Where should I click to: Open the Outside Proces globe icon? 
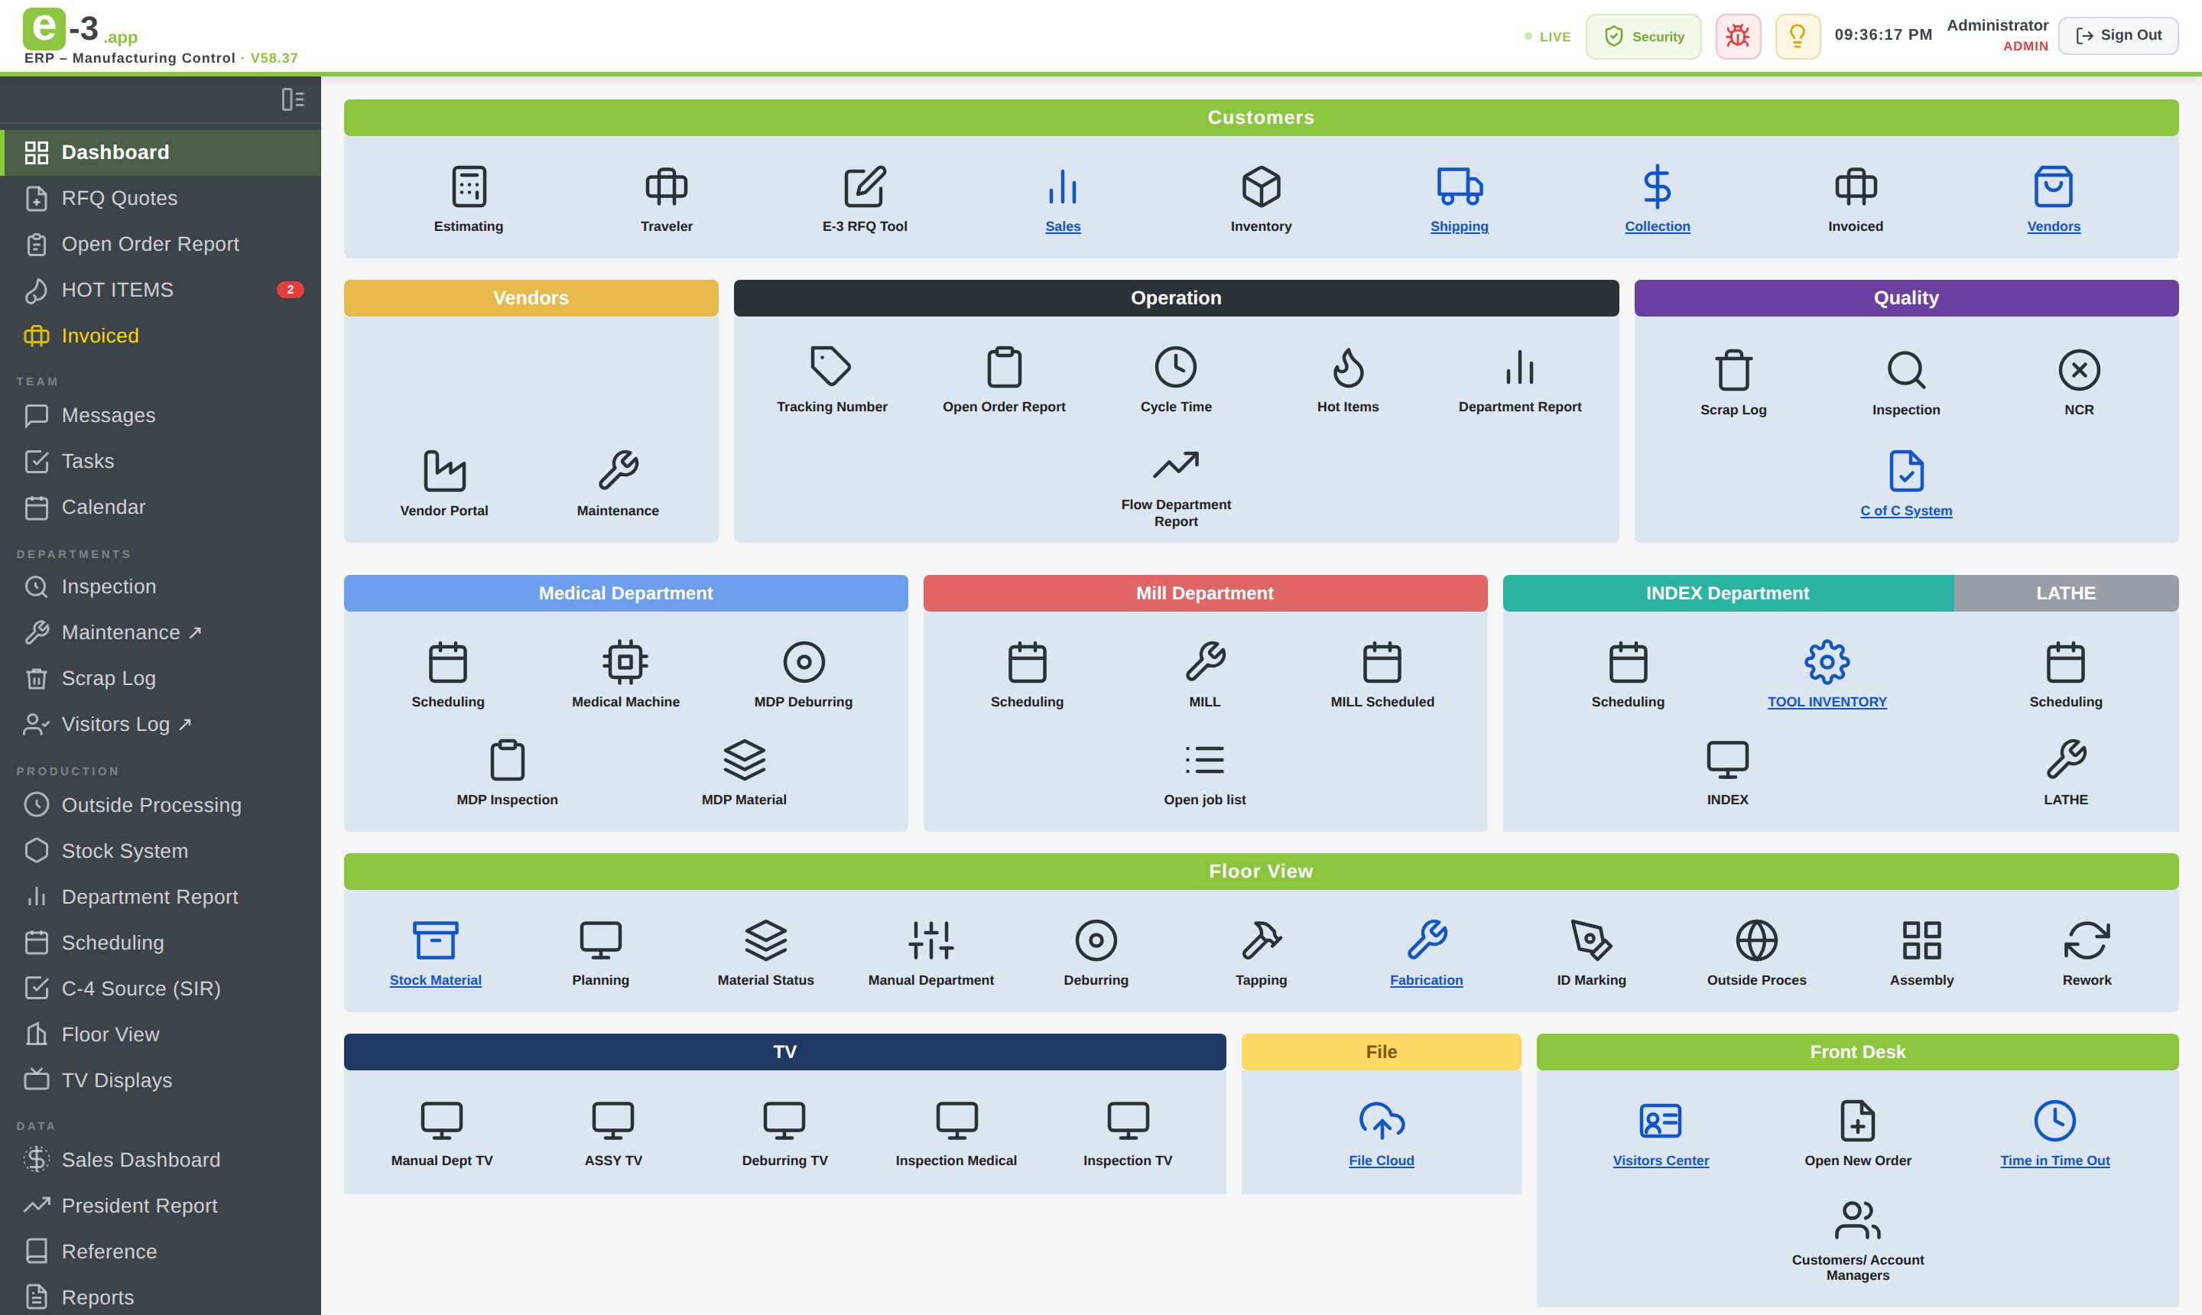[x=1756, y=940]
